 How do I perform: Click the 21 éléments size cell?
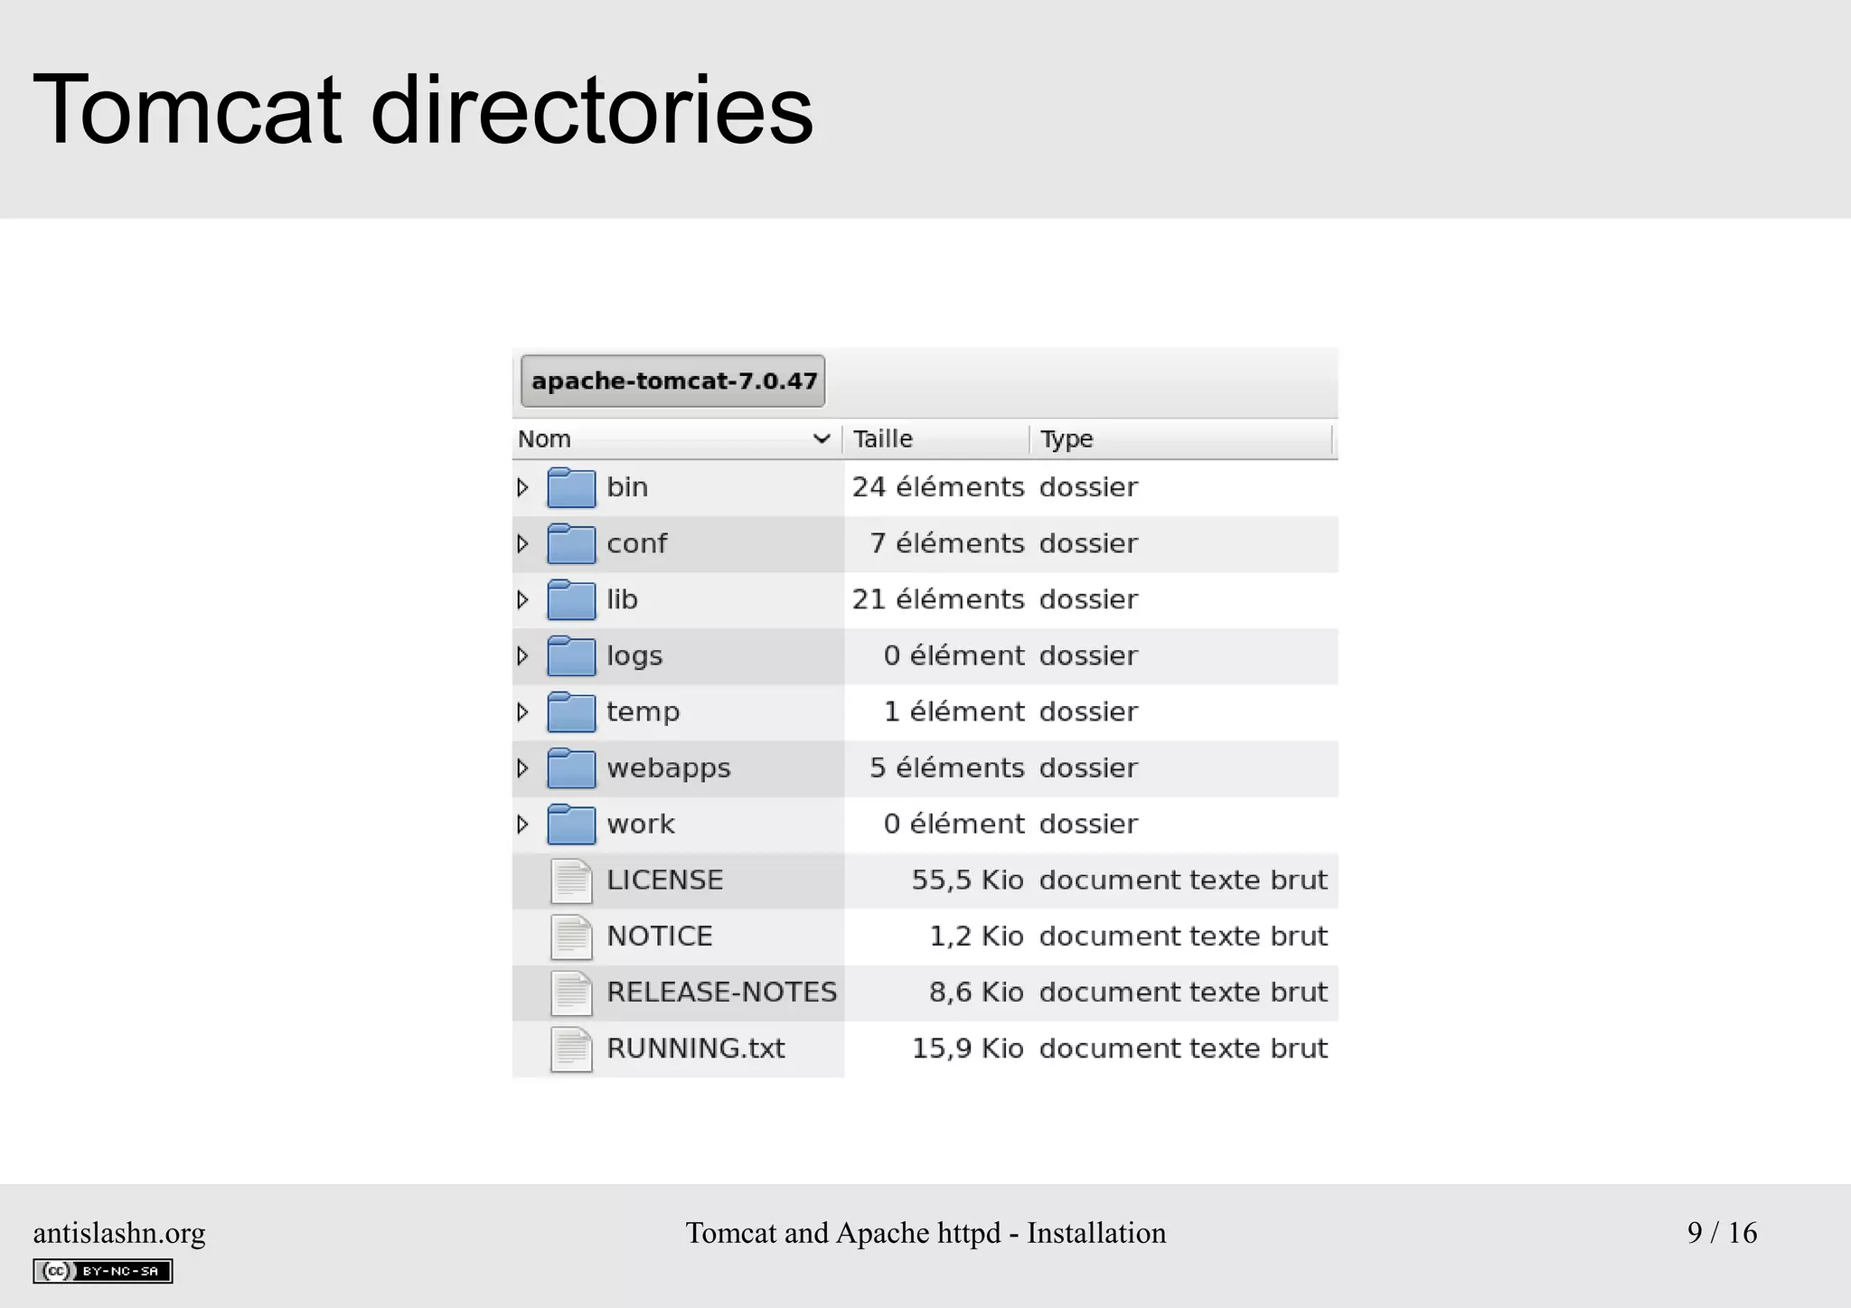(x=937, y=599)
